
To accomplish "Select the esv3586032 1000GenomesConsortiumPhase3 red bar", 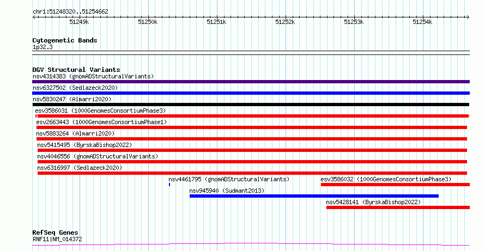I will point(395,185).
